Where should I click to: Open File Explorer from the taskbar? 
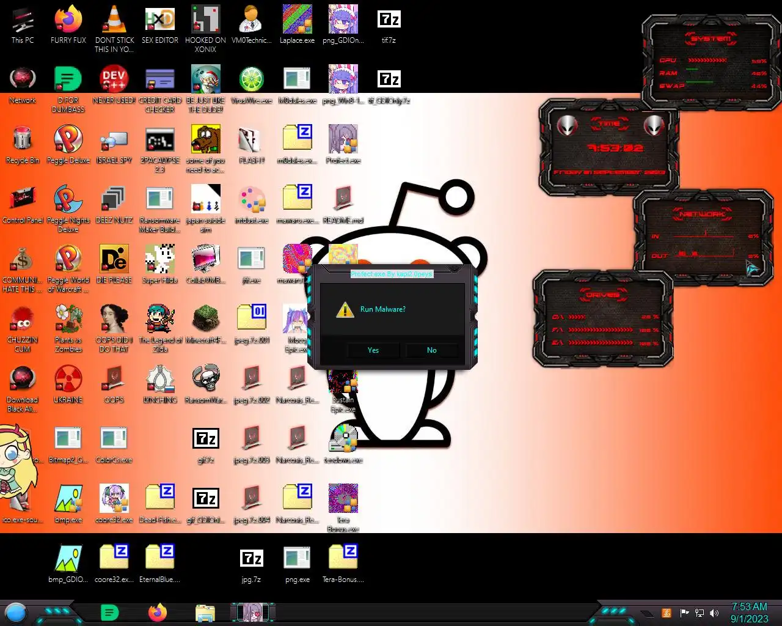pos(205,612)
